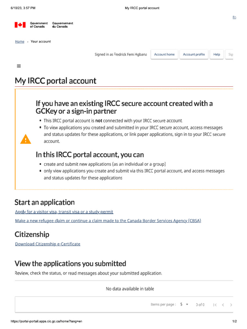247x329 pixels.
Task: Click the partially visible Sign out button
Action: (230, 54)
